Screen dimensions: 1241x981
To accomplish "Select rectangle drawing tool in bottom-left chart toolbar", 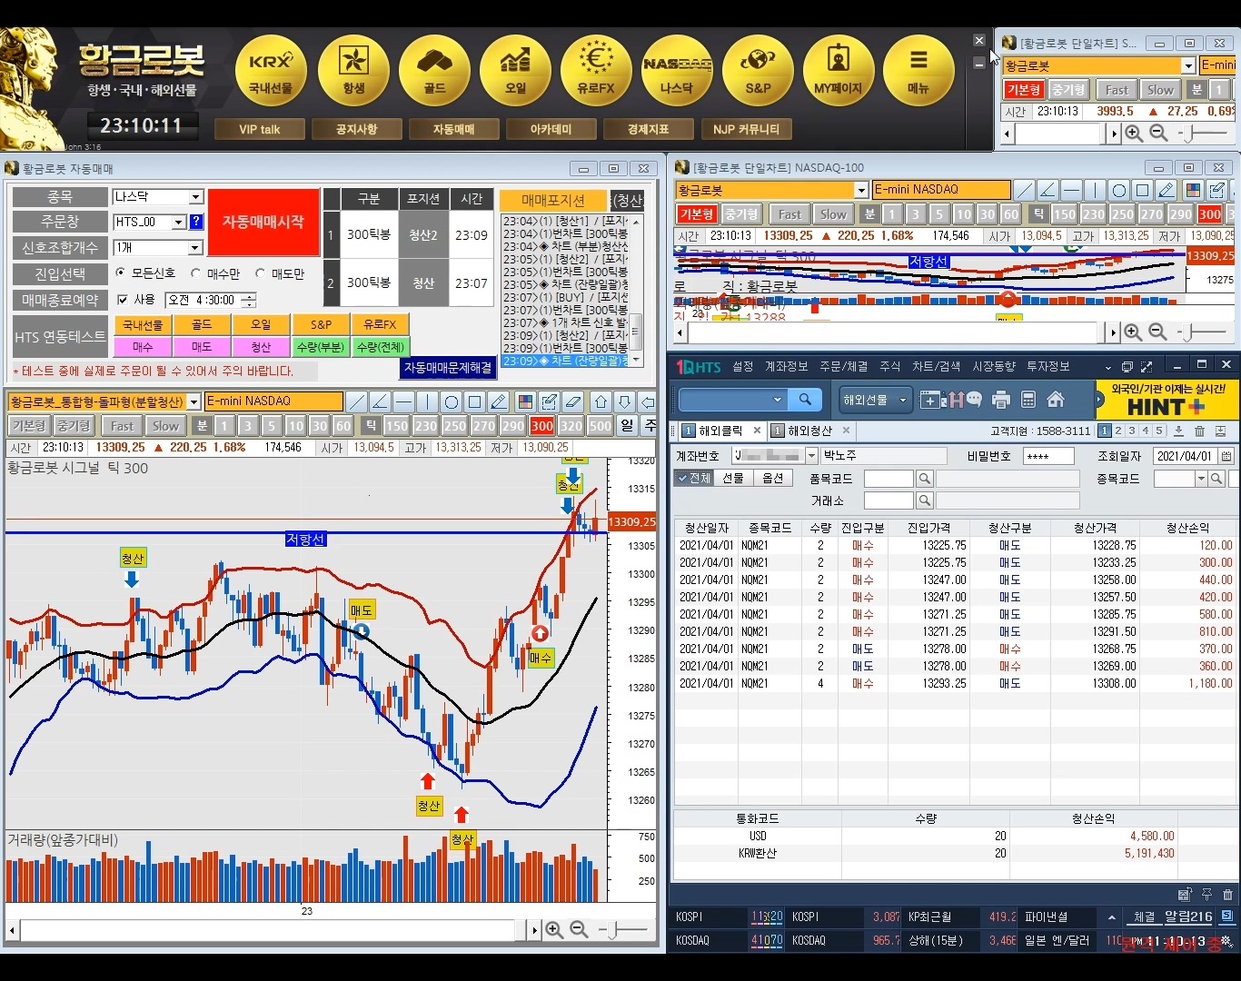I will [x=475, y=401].
